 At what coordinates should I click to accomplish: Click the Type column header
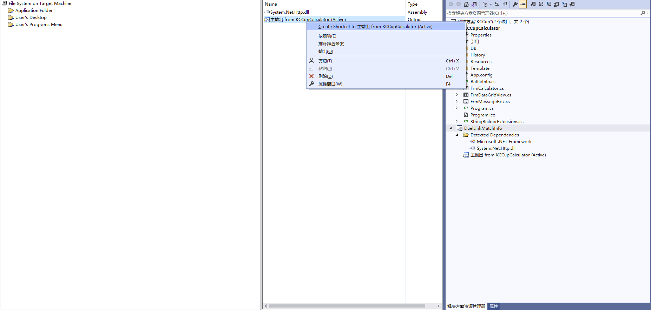coord(423,4)
